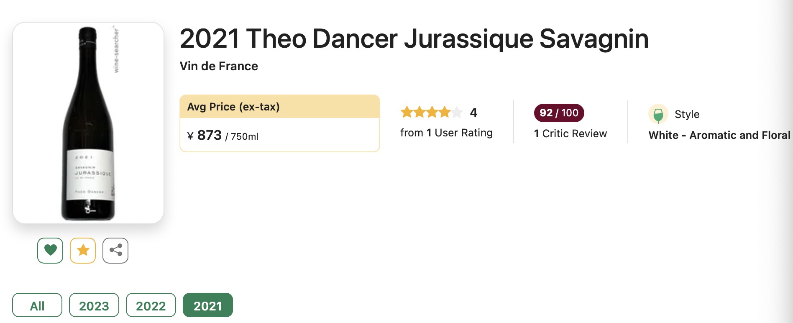Switch to the 2022 vintage

point(151,305)
